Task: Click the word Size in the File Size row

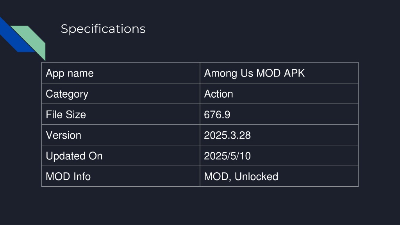Action: click(75, 114)
